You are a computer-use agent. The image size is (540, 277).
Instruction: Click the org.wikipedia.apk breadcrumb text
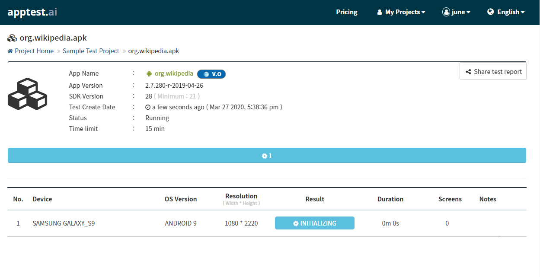(x=153, y=51)
